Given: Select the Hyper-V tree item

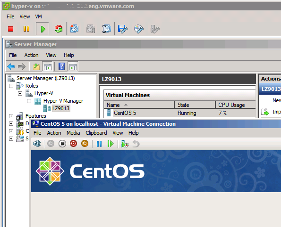Looking at the screenshot, I should [44, 93].
